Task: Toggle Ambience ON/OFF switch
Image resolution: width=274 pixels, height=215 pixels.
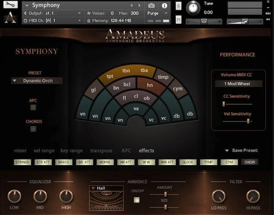Action: click(x=136, y=200)
